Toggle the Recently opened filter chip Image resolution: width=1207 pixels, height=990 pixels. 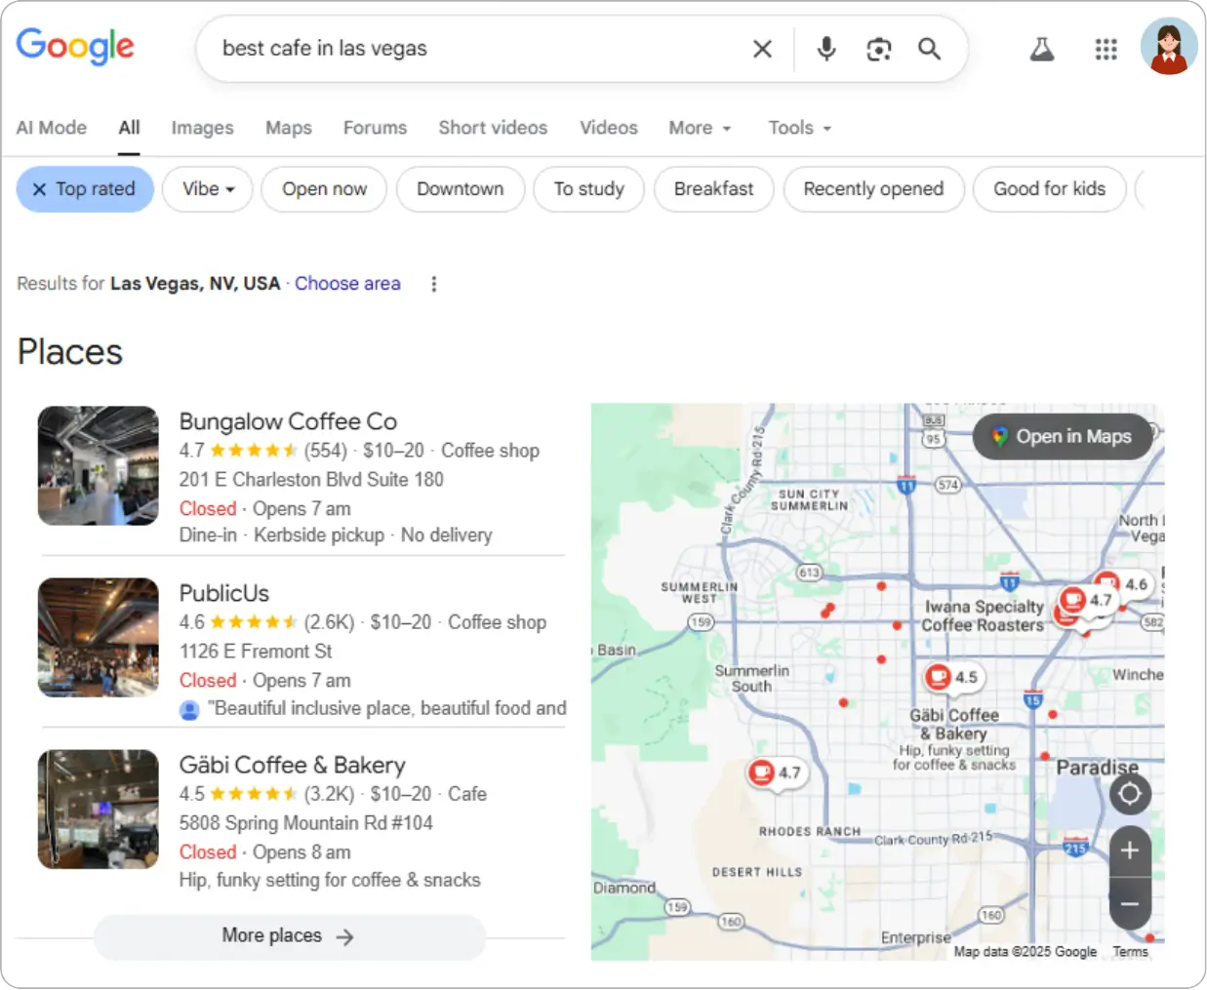pos(873,189)
